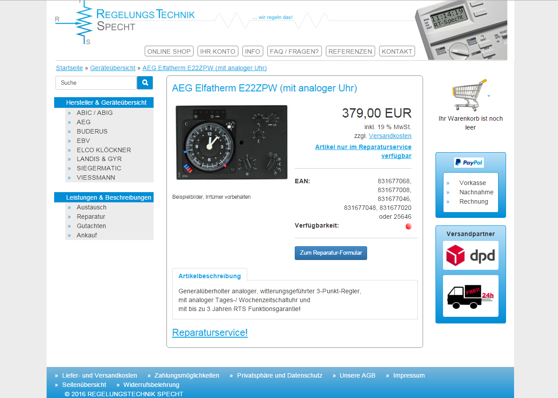Open Seitenübersicht footer link
Screen dimensions: 558x398
(84, 385)
